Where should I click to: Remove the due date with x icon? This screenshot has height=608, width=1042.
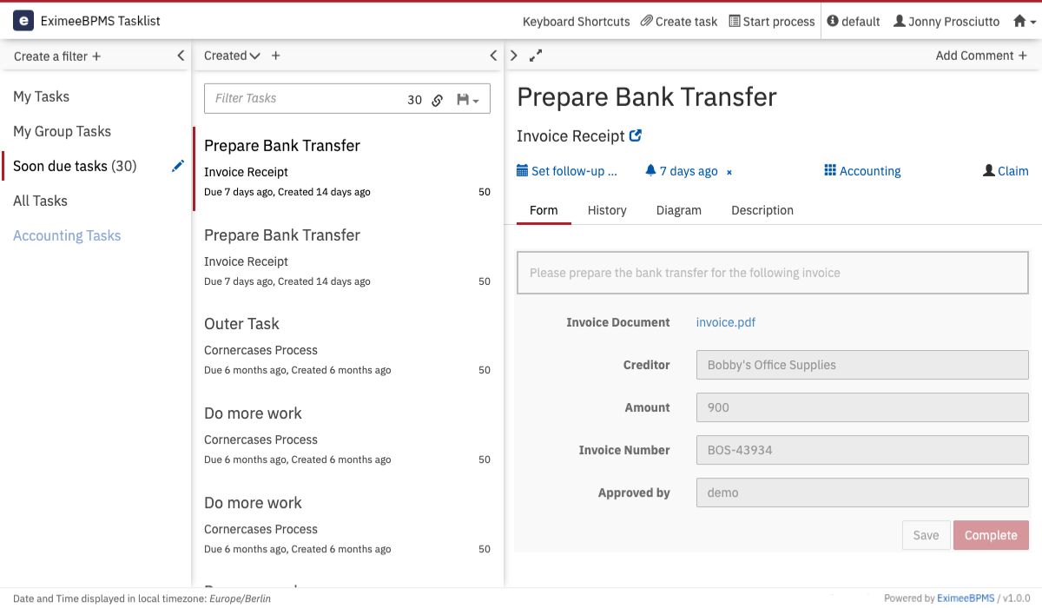pos(729,172)
